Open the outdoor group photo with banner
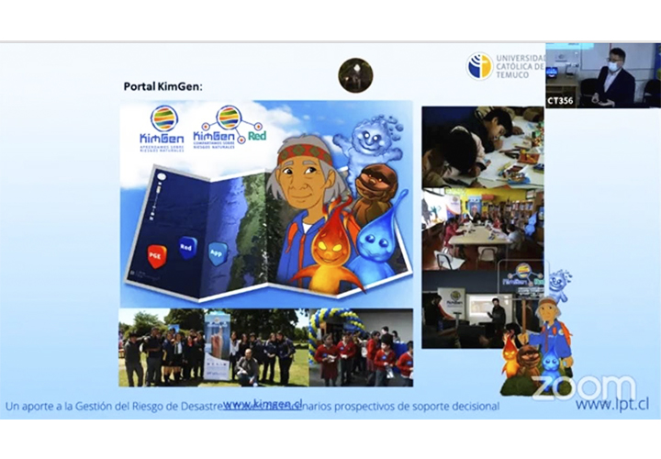661x459 pixels. tap(214, 348)
